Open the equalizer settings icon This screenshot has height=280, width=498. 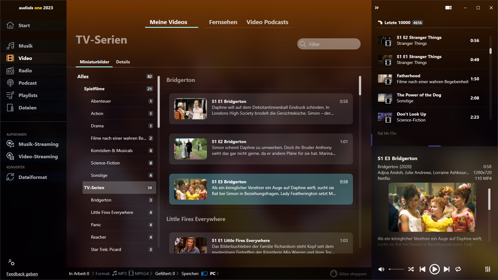click(x=487, y=269)
